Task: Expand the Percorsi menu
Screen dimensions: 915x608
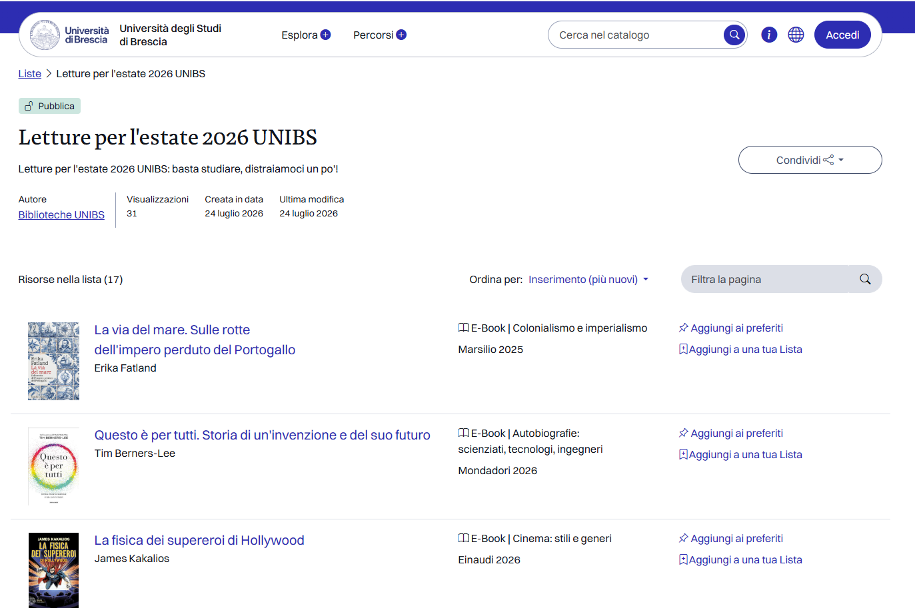Action: click(x=380, y=35)
